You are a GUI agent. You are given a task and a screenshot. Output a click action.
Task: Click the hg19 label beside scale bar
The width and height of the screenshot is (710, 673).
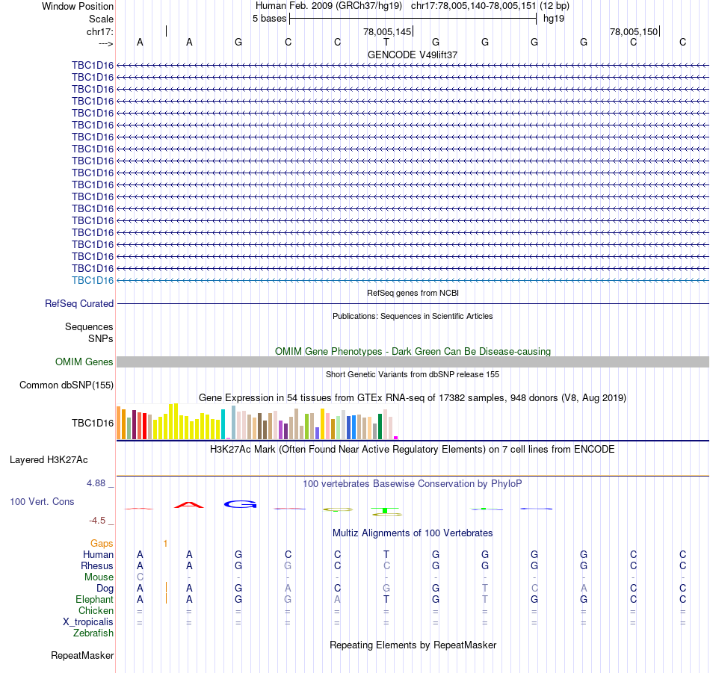[554, 19]
